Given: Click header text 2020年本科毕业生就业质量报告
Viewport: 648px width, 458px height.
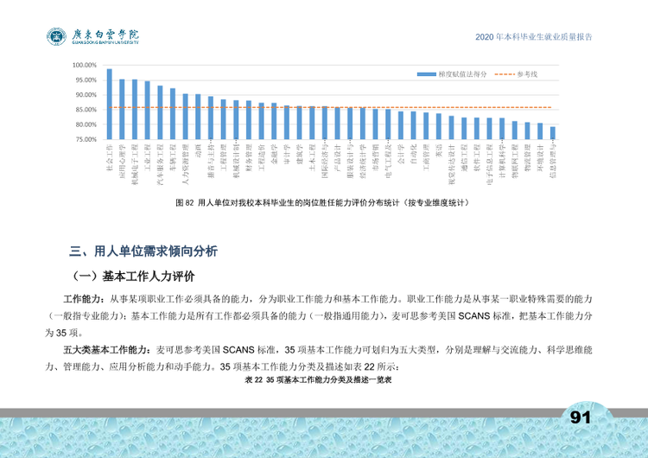Looking at the screenshot, I should 534,37.
